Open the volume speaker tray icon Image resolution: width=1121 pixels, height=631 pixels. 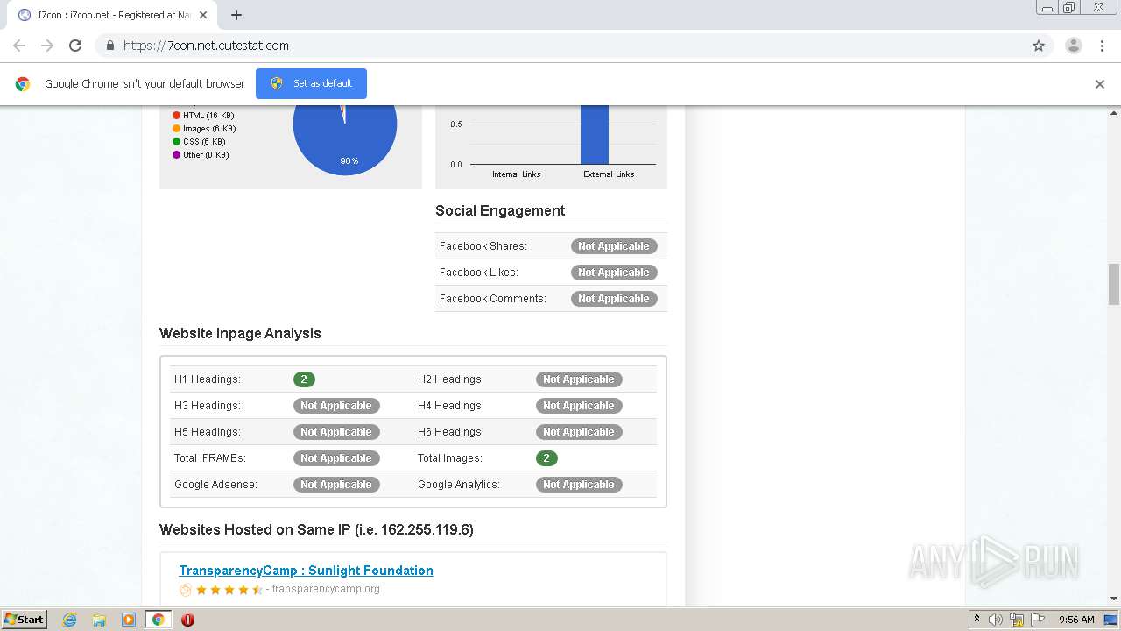click(996, 620)
